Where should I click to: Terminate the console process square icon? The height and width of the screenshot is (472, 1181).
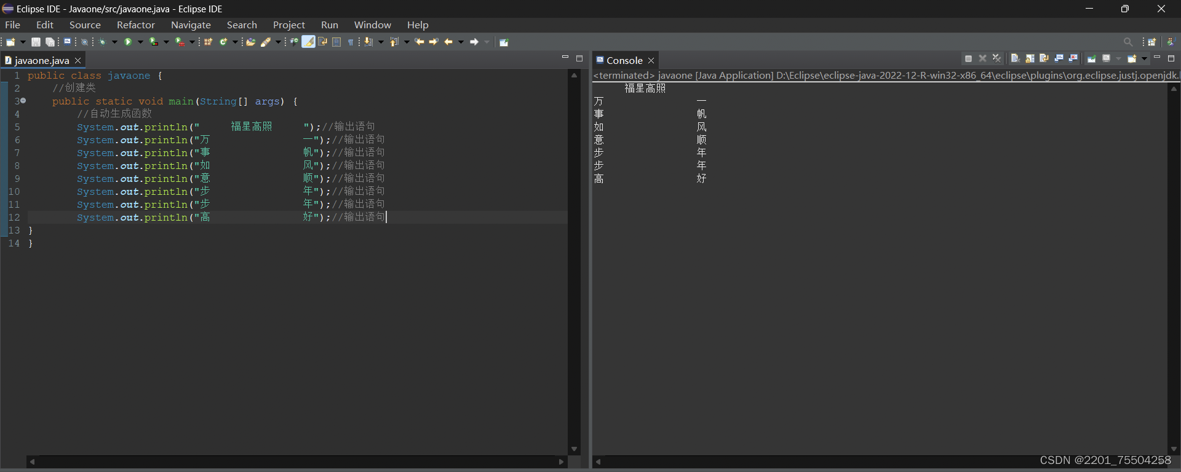[x=968, y=58]
